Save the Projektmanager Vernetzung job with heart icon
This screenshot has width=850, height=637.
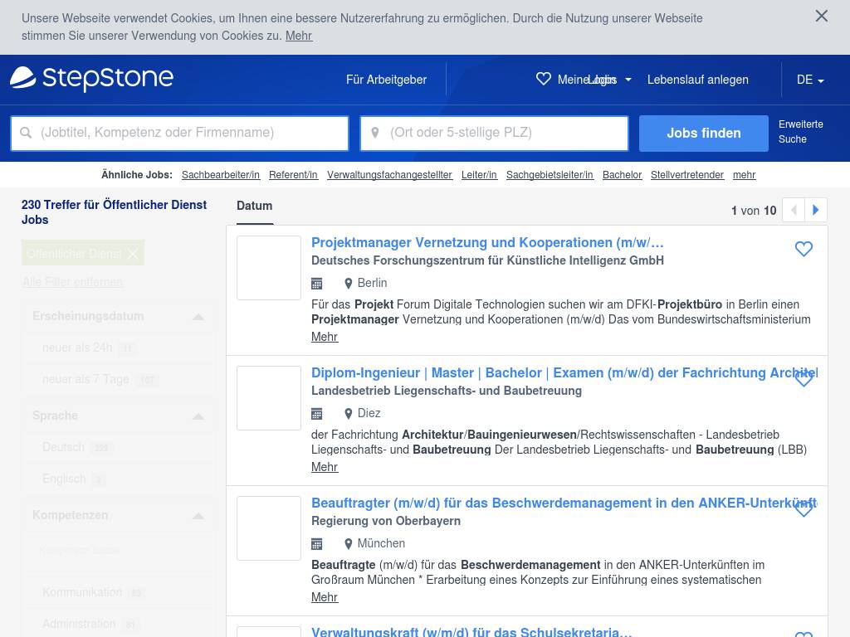[804, 249]
